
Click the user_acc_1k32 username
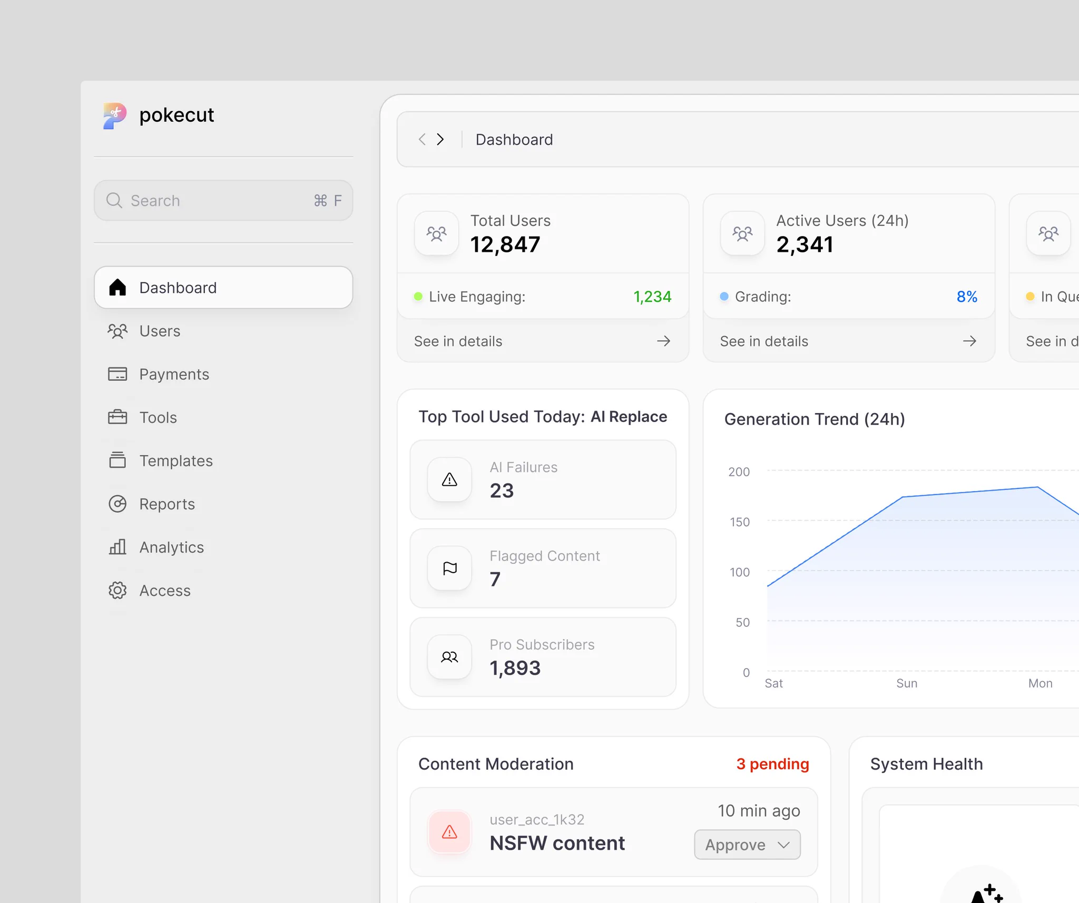pyautogui.click(x=537, y=819)
